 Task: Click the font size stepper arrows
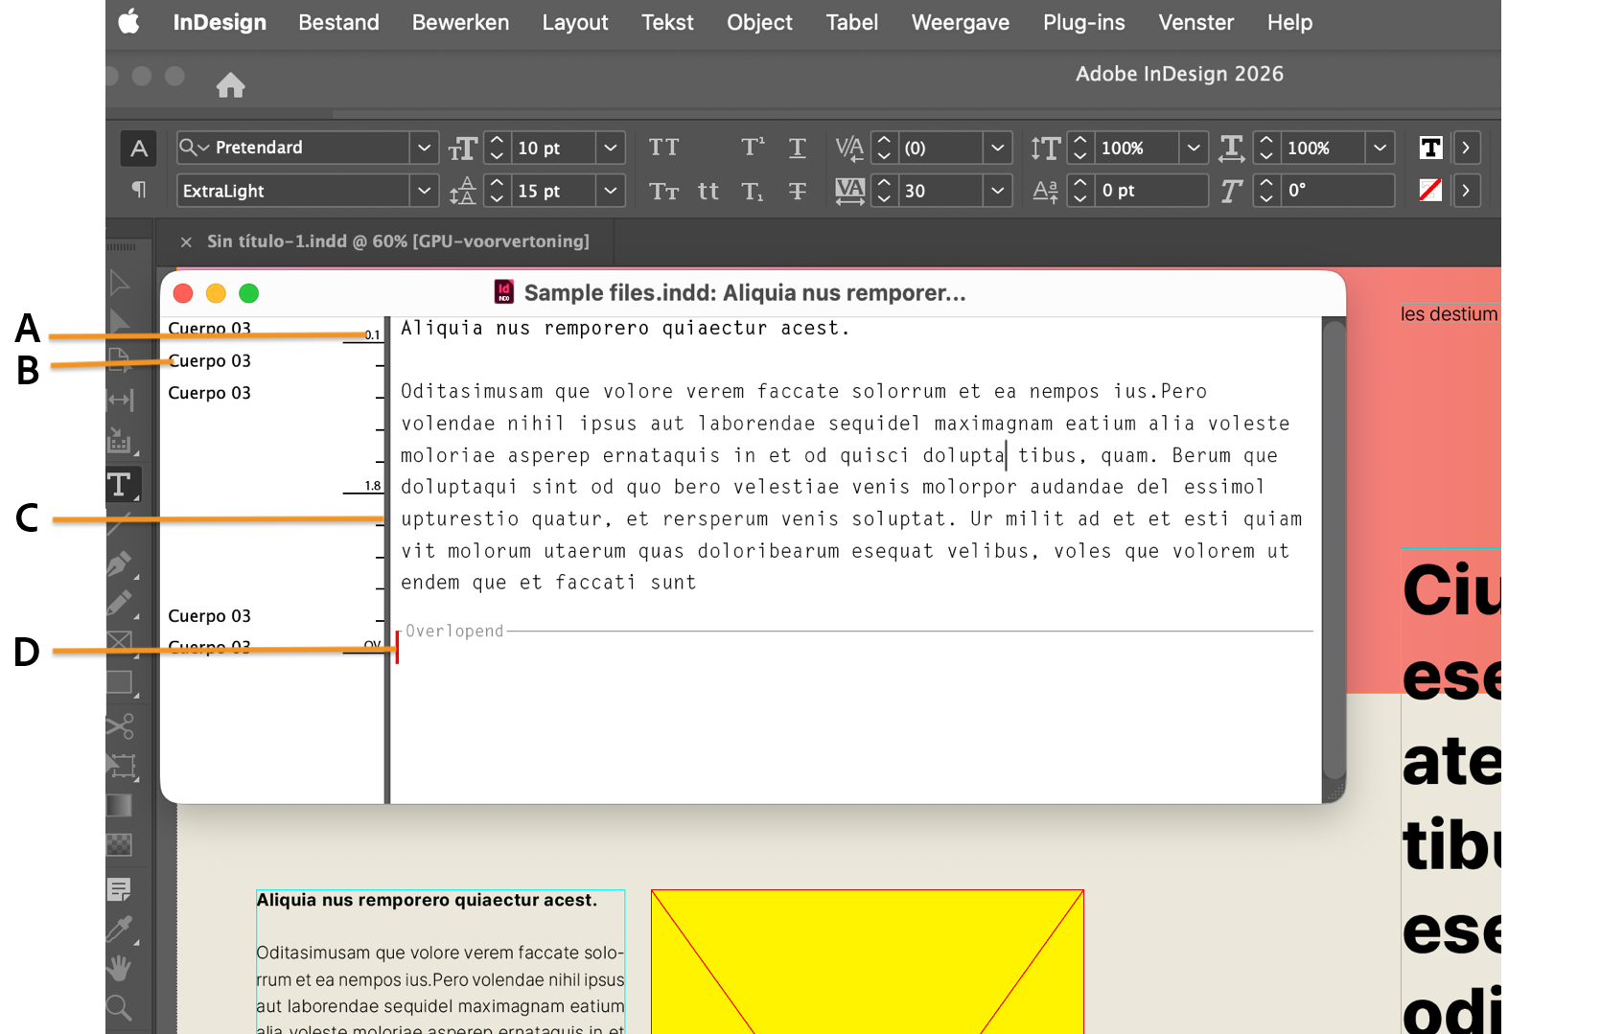coord(497,148)
